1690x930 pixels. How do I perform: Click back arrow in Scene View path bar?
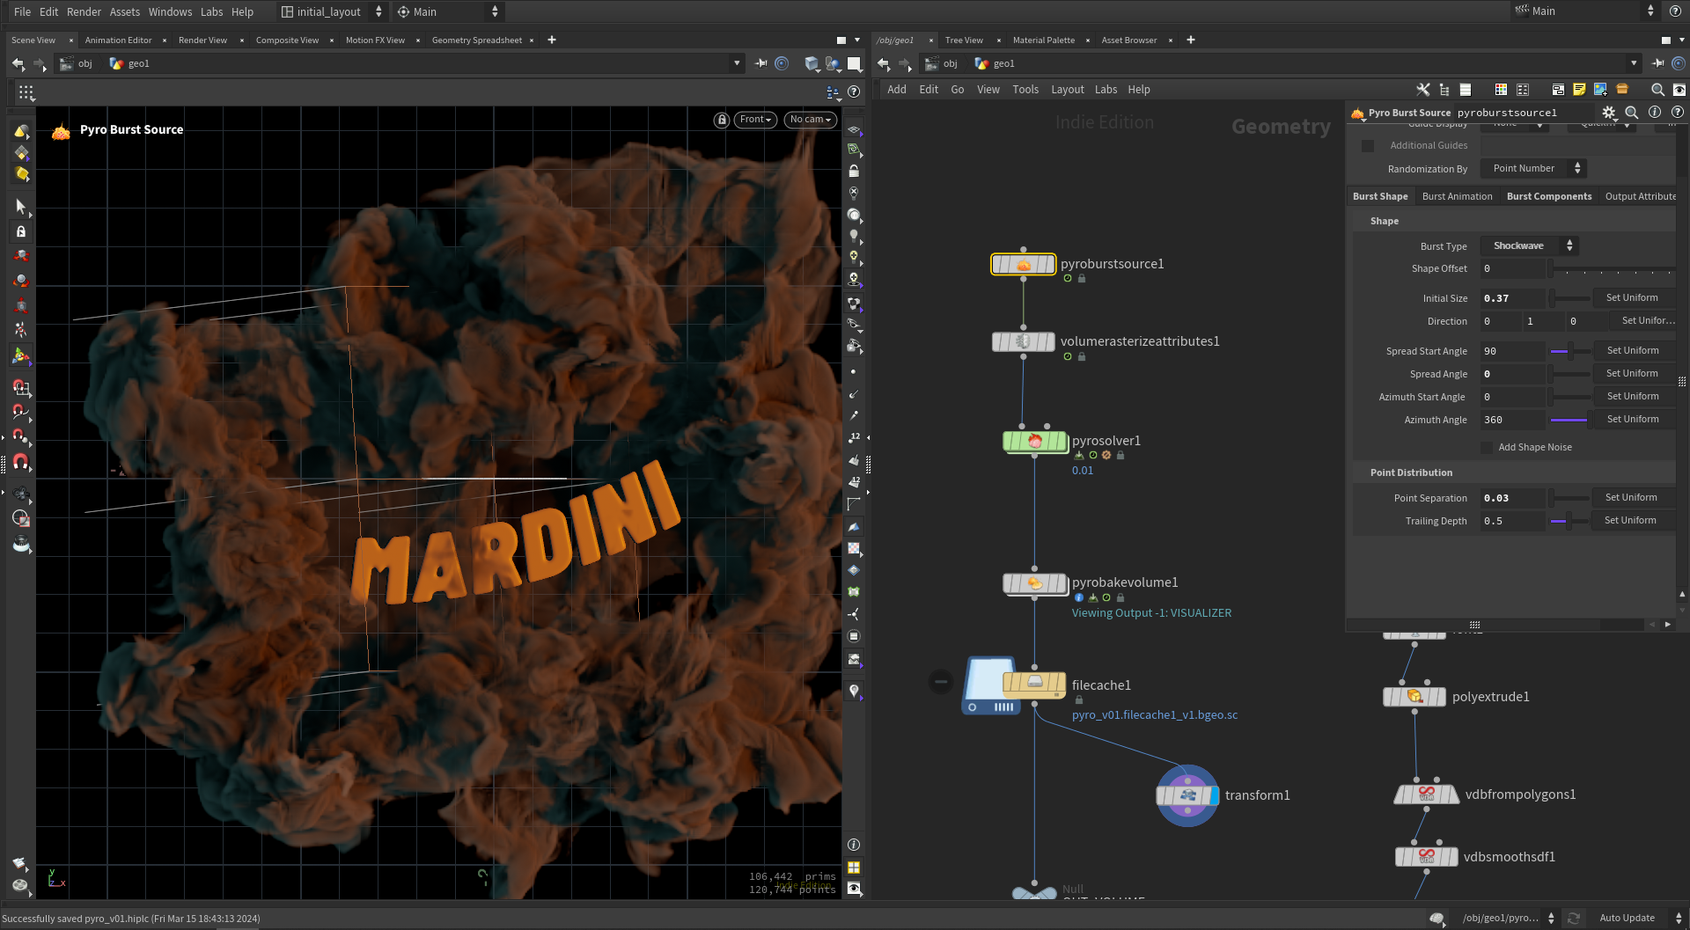[18, 63]
